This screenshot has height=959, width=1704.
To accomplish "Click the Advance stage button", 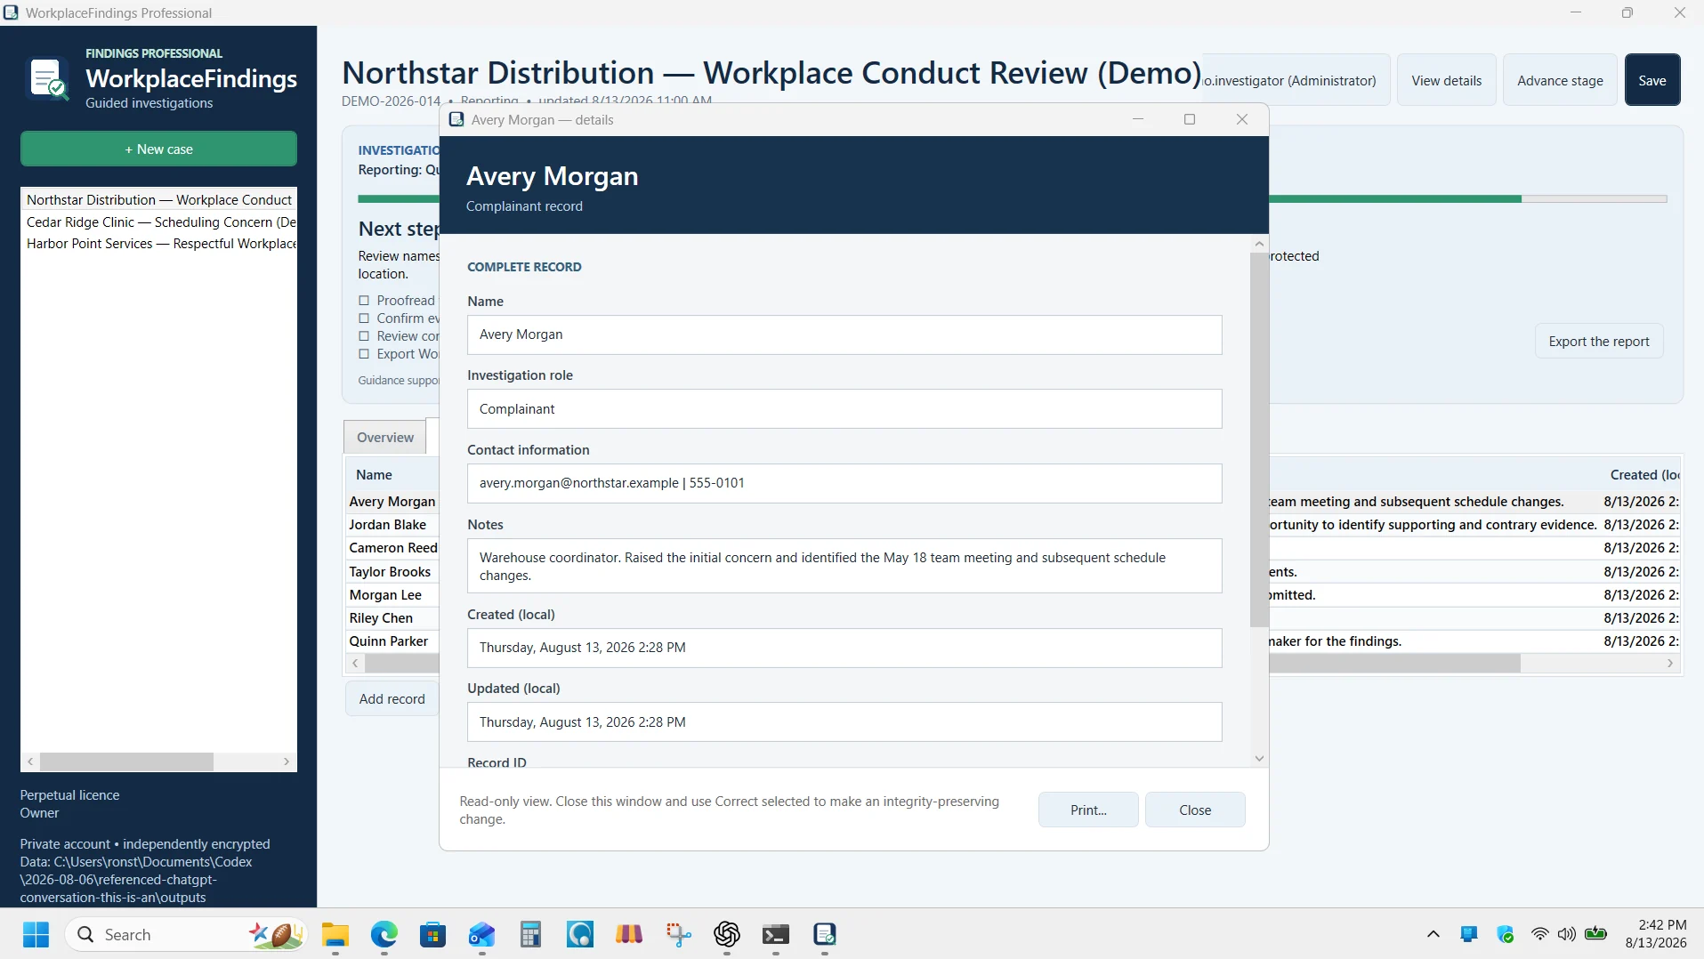I will [1560, 80].
